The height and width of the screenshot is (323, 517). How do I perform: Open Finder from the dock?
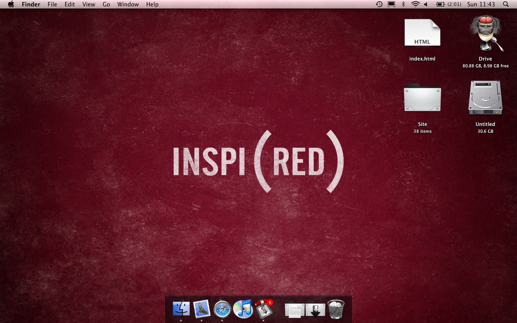(x=181, y=309)
